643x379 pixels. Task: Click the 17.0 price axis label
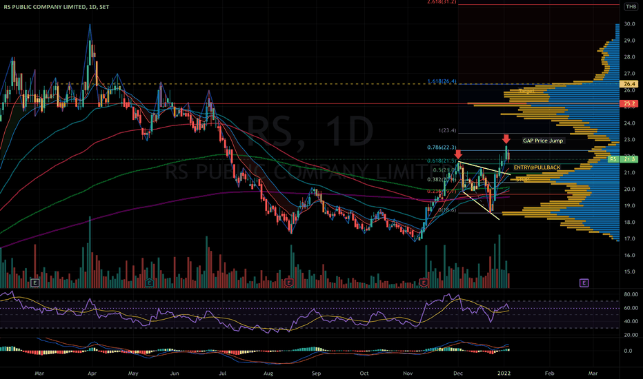pos(629,239)
